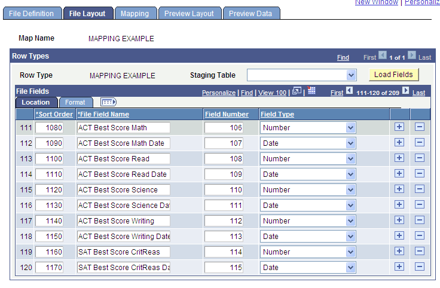Edit the Sort Order field containing 1080
The image size is (440, 288).
(x=49, y=128)
